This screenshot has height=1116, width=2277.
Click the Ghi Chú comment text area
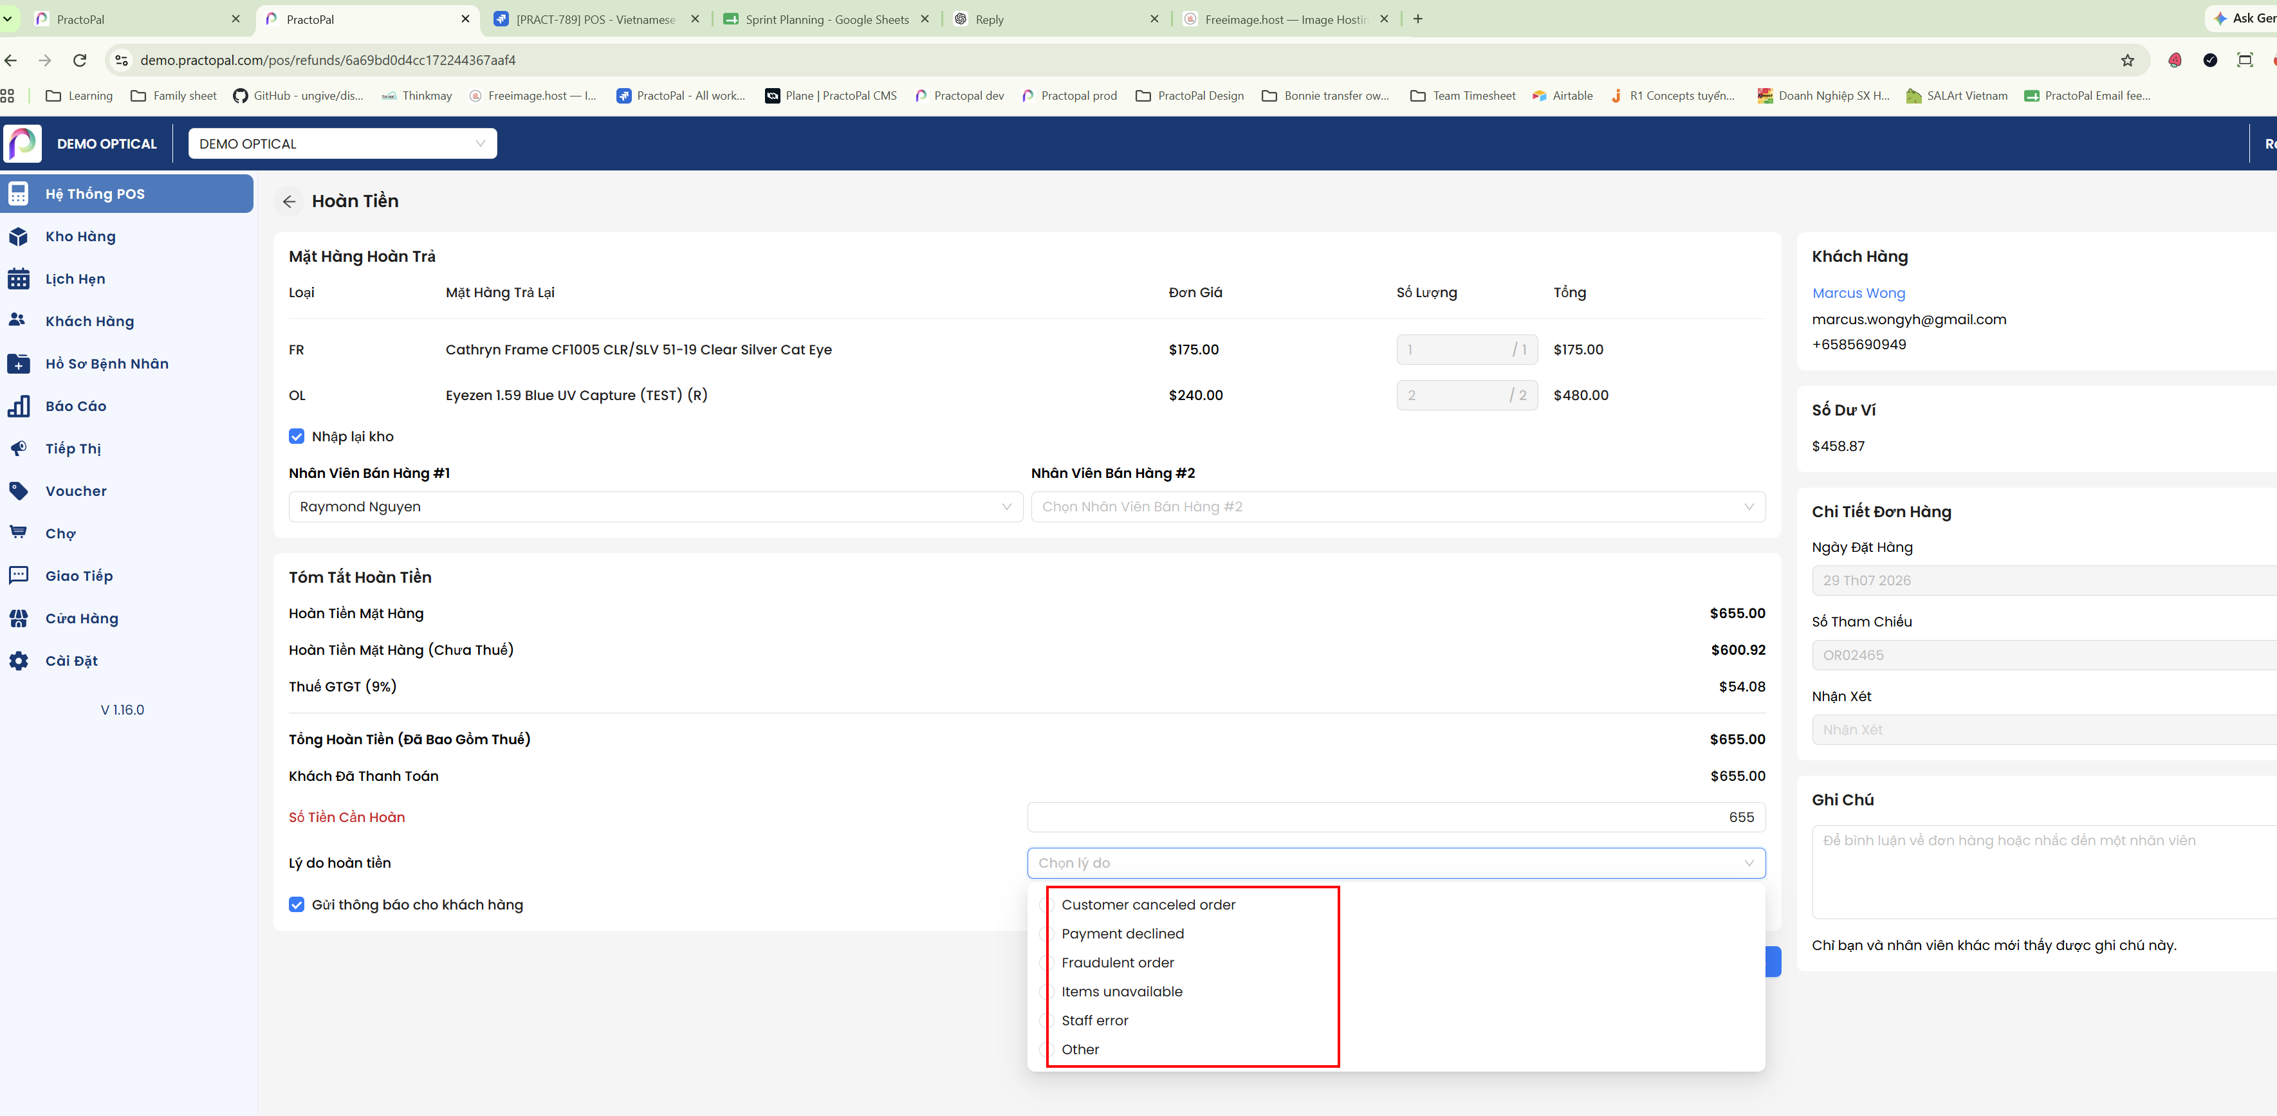tap(2045, 872)
